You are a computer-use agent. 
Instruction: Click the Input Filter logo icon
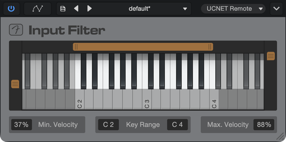pyautogui.click(x=16, y=30)
